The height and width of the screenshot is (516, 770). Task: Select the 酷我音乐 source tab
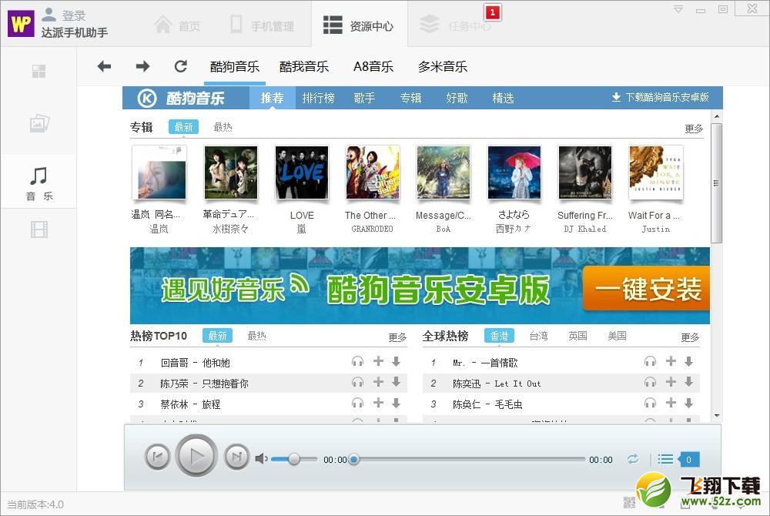coord(304,67)
